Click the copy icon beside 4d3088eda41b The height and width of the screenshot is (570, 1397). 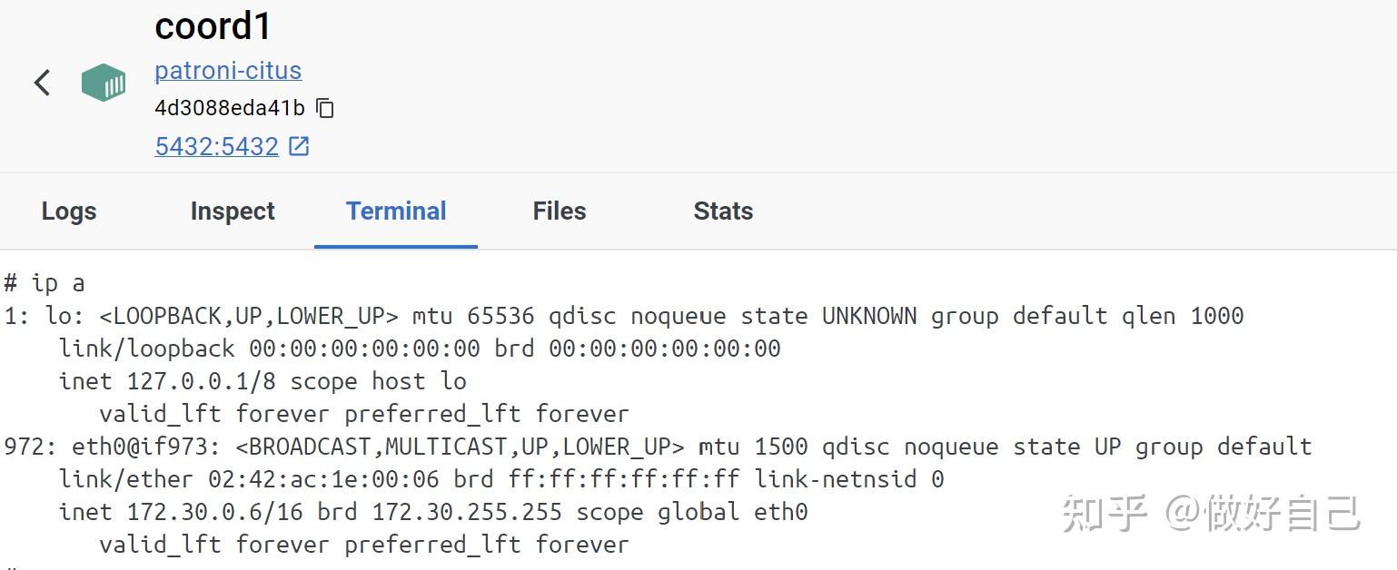[x=324, y=107]
